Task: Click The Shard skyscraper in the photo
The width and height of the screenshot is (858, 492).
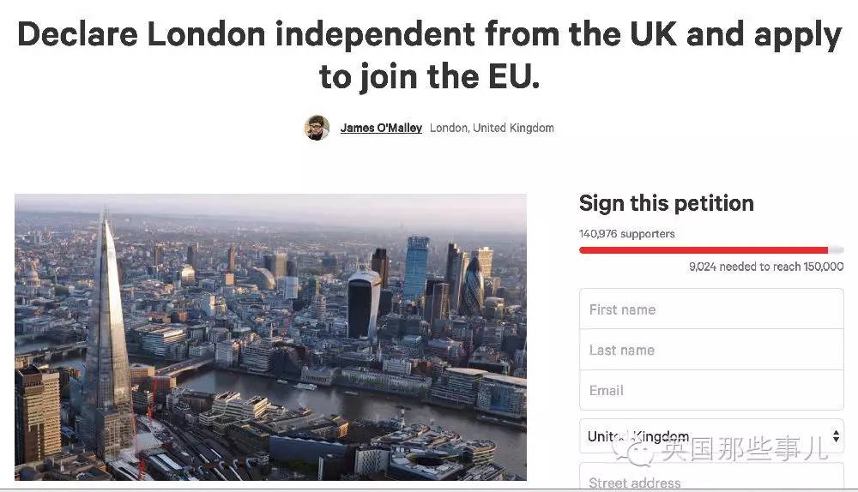Action: tap(106, 334)
